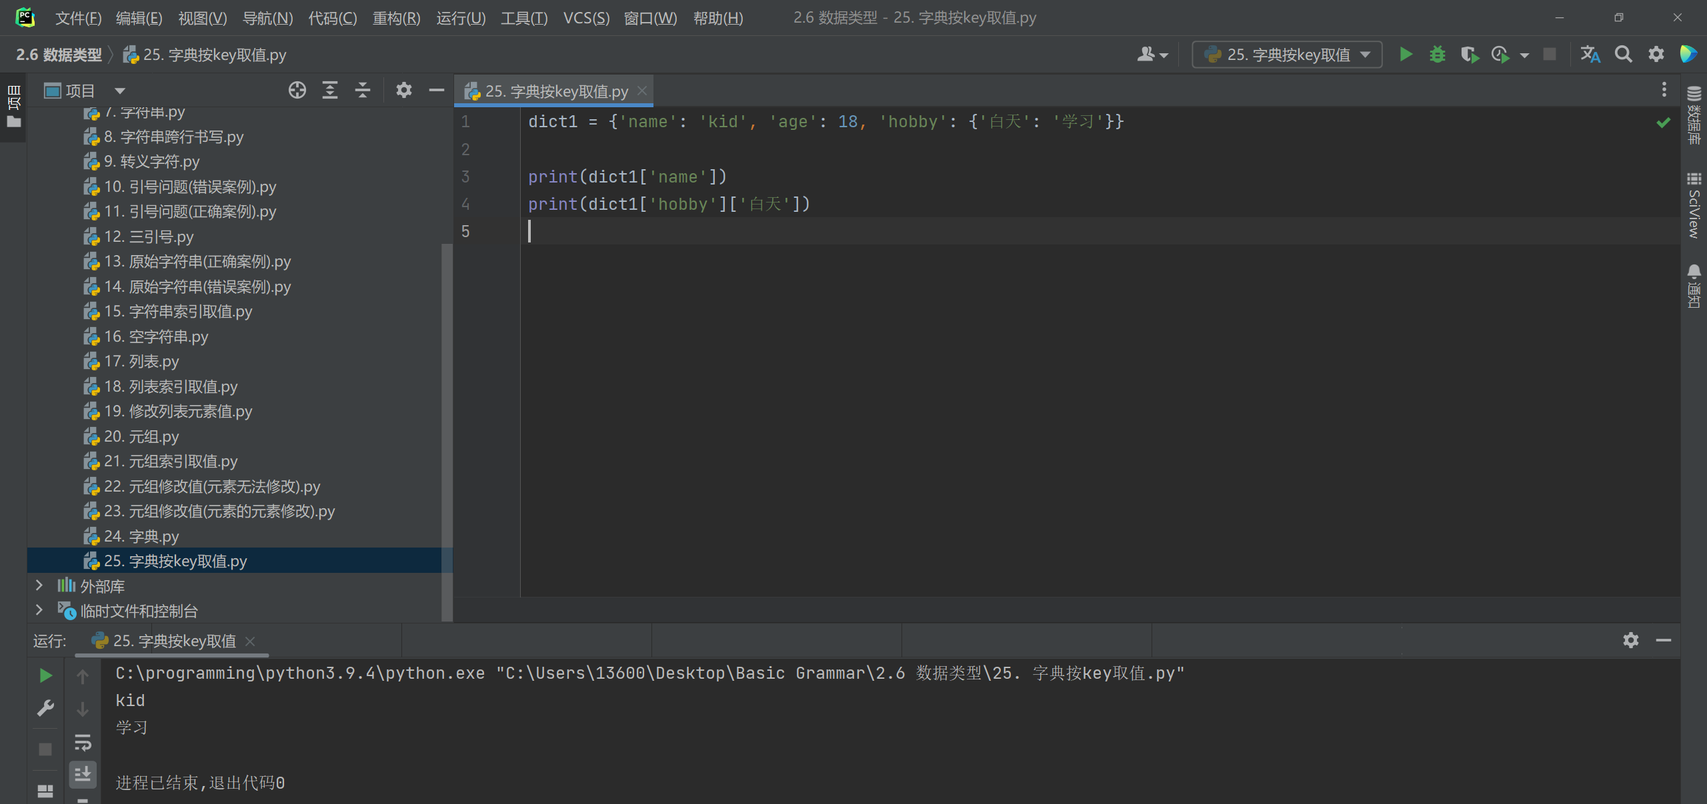The height and width of the screenshot is (804, 1707).
Task: Toggle the 项目 tool window side tab
Action: click(13, 107)
